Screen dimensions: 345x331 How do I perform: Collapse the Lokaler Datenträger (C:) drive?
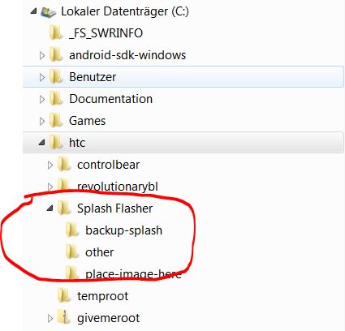[x=33, y=11]
